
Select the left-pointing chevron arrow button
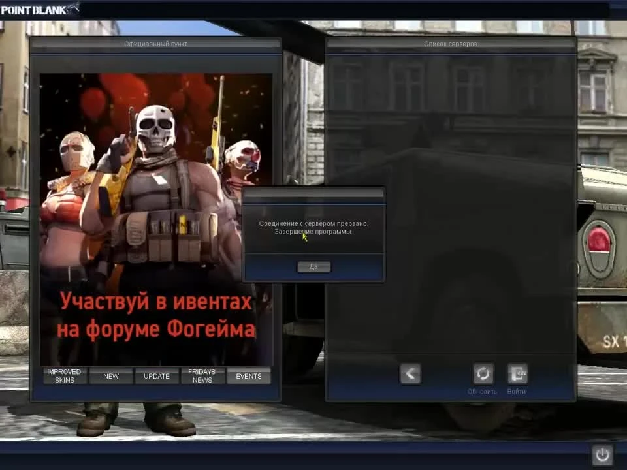click(411, 373)
